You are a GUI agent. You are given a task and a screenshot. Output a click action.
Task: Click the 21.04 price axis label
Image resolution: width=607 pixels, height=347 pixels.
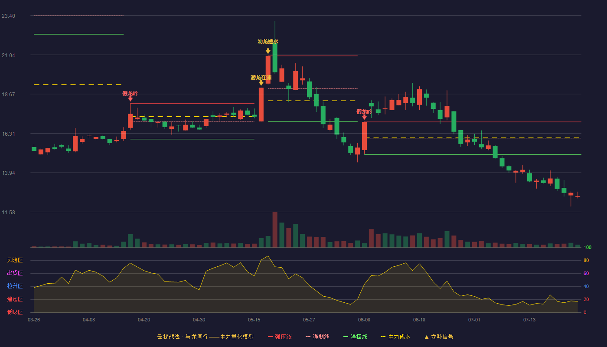pos(8,55)
